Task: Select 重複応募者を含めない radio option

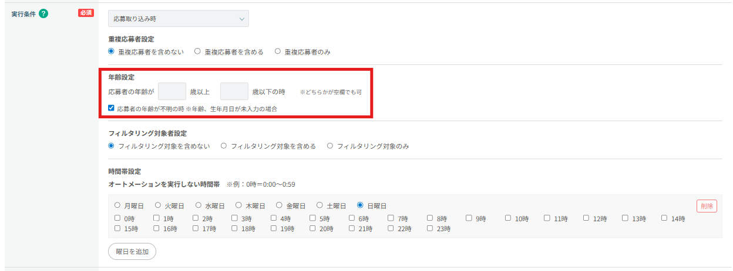Action: (x=112, y=52)
